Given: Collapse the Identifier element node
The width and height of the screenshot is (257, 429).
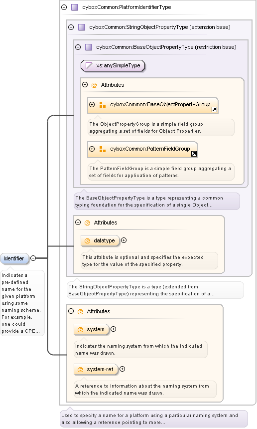Looking at the screenshot, I should click(x=33, y=258).
